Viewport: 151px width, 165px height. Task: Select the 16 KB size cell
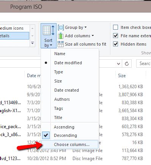tap(137, 143)
